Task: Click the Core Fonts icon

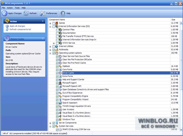Action: tap(60, 70)
